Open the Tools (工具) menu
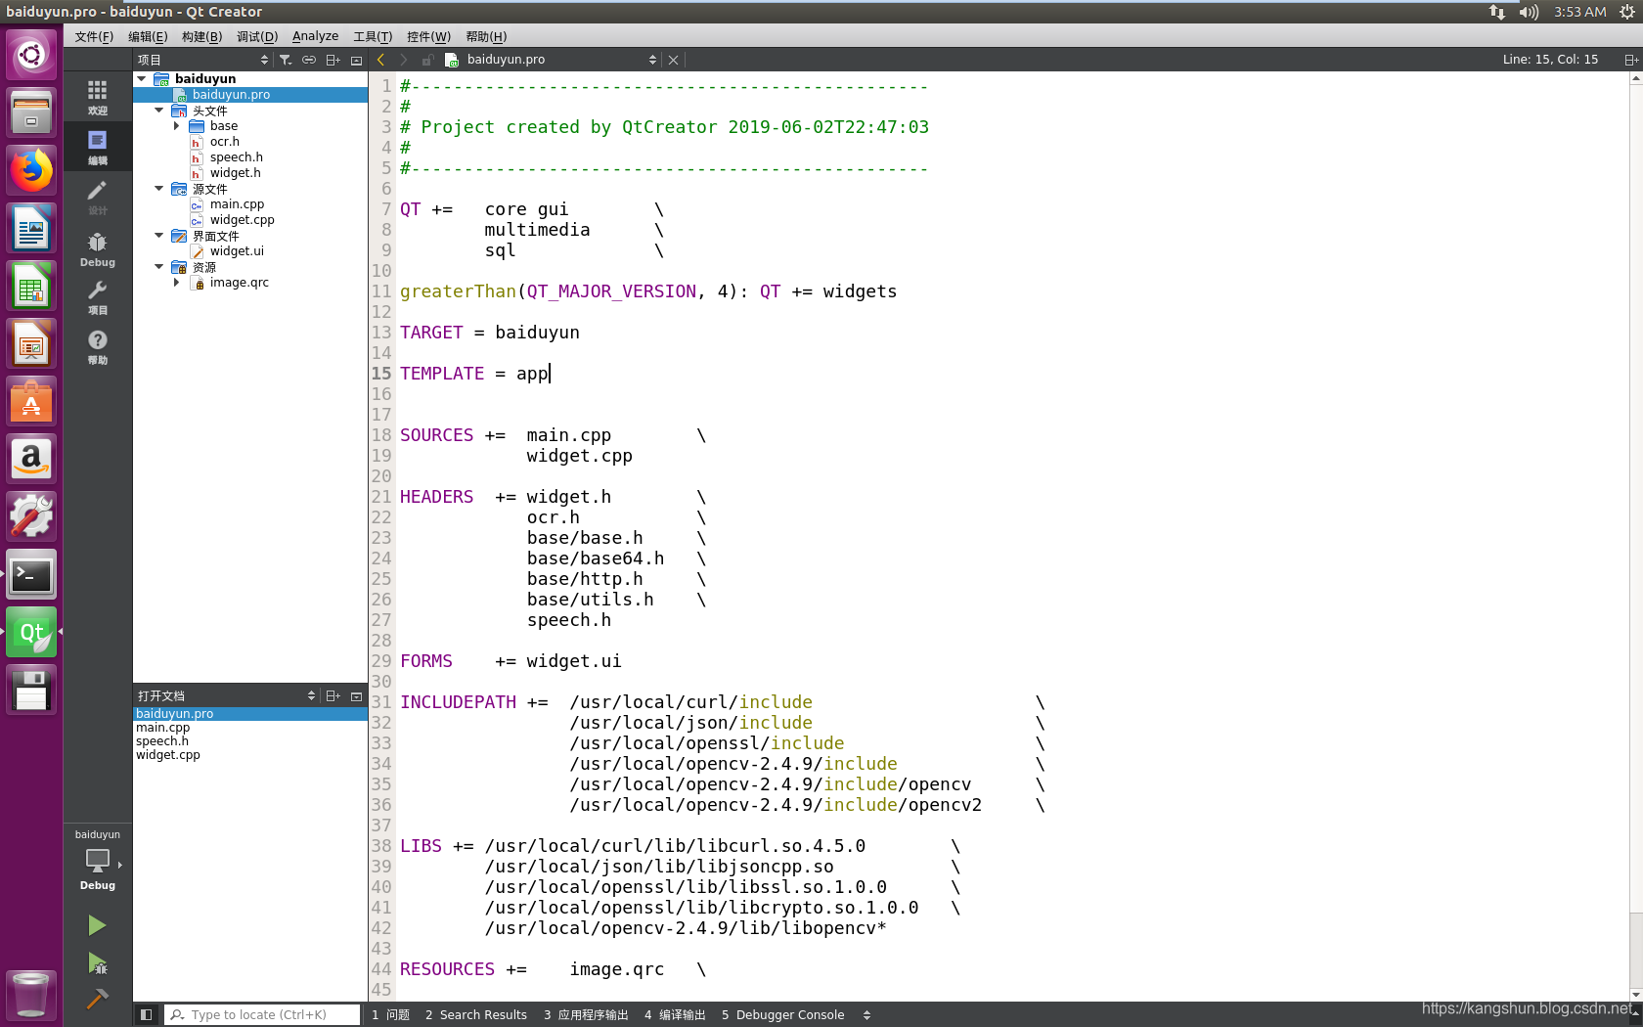 click(x=373, y=36)
